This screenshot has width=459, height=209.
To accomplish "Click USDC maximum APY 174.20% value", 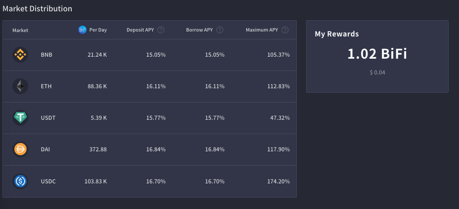I will coord(278,181).
